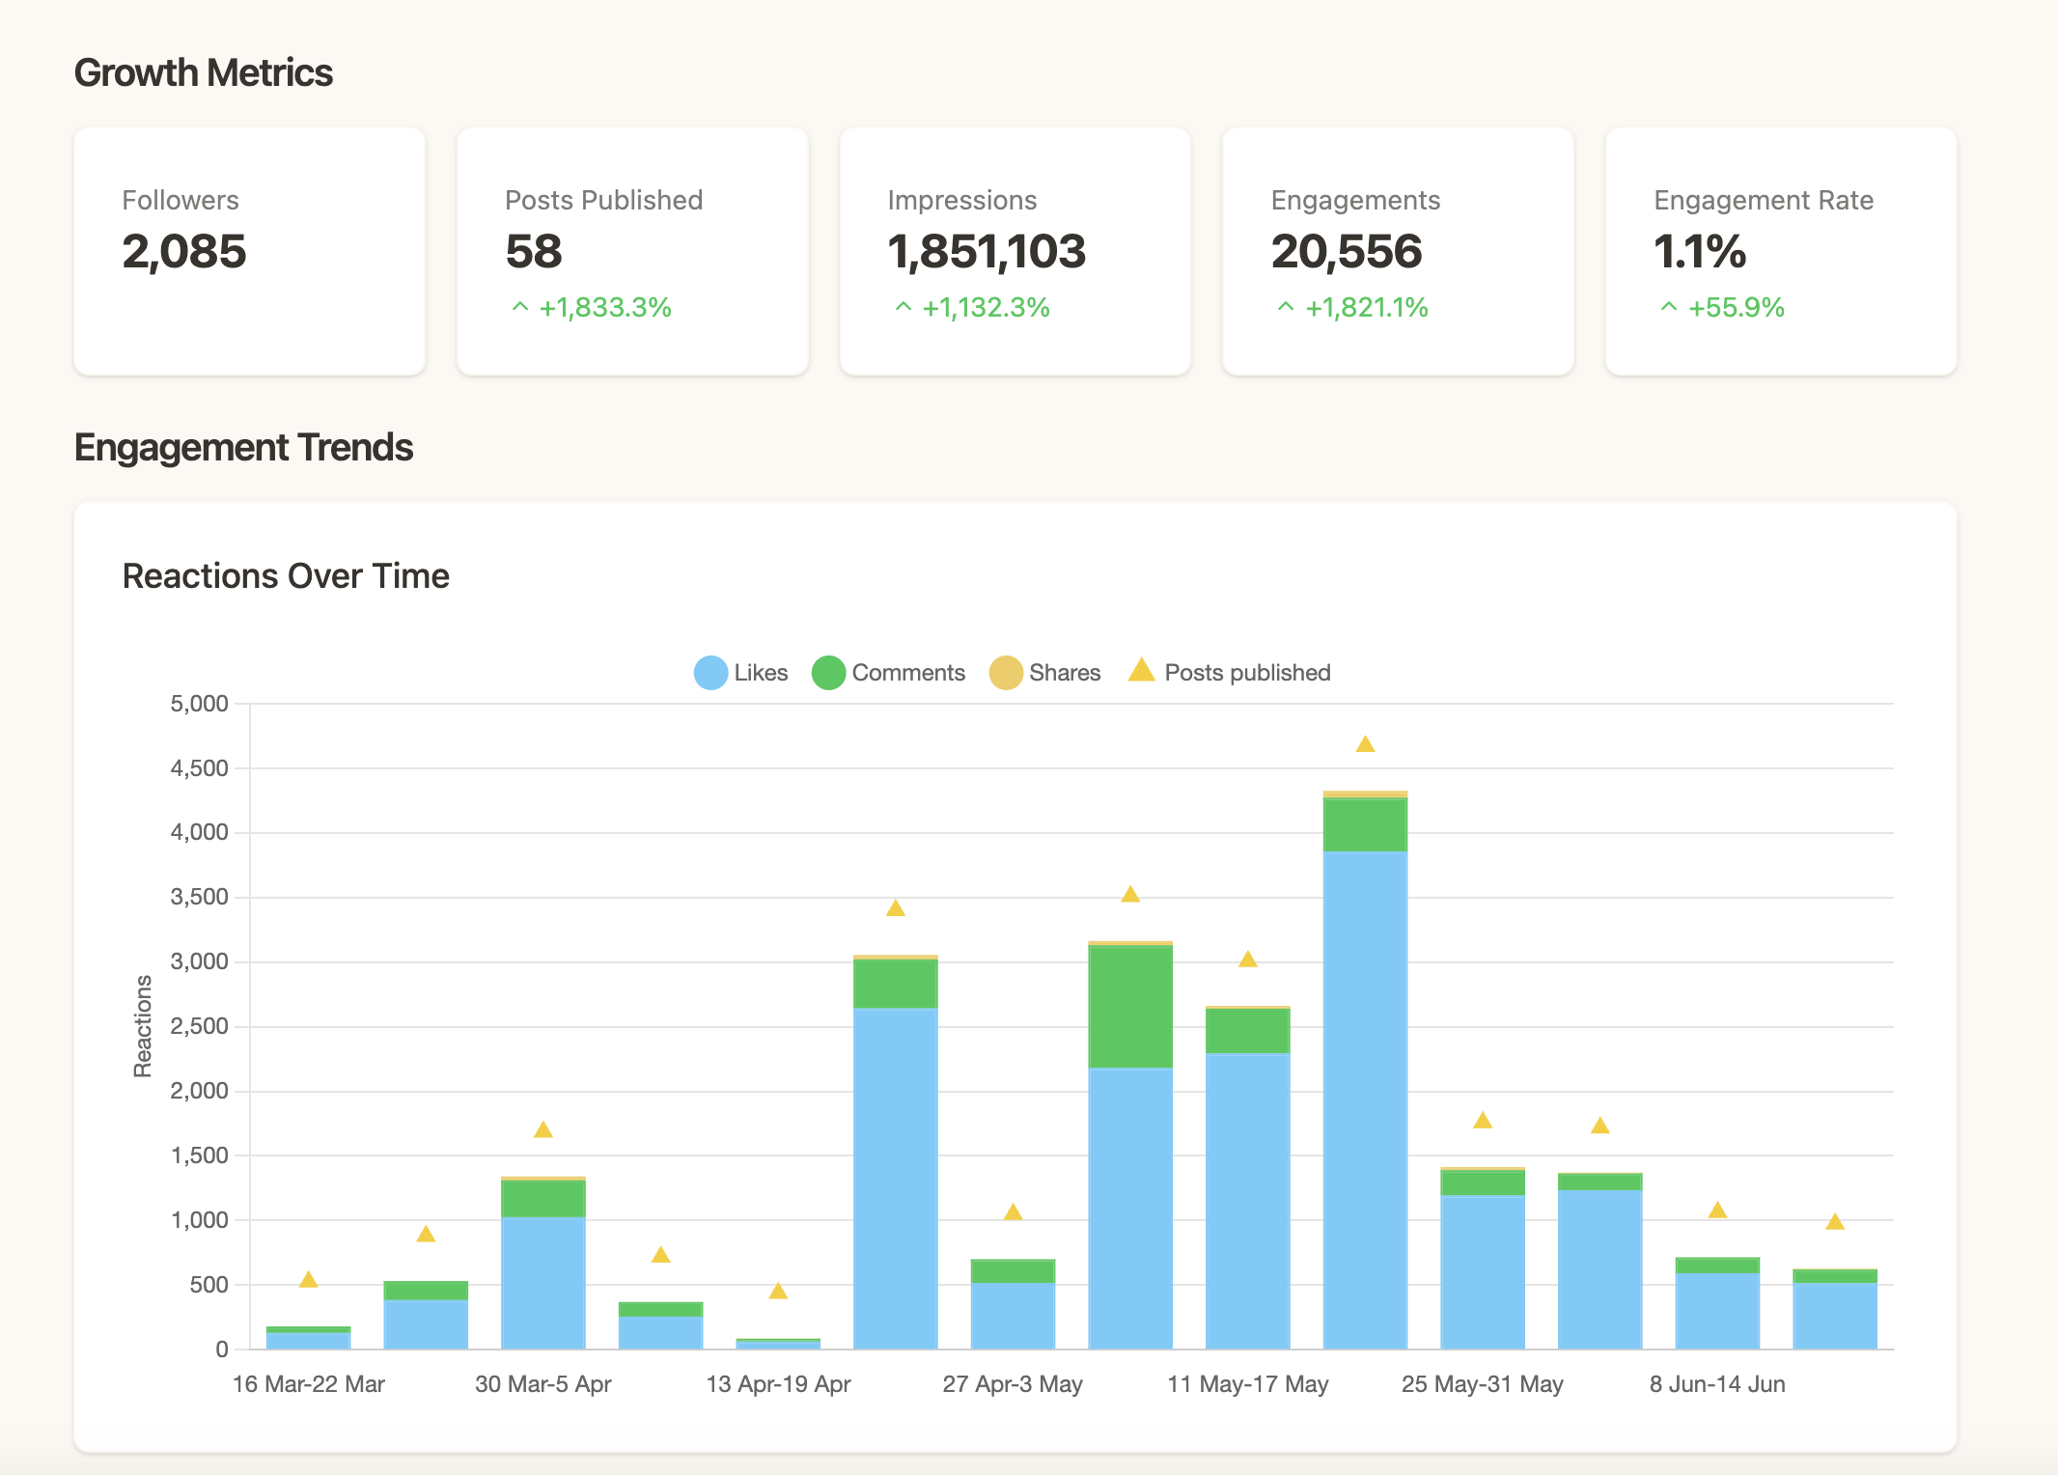Click the up-arrow icon beside +1,132.3%

904,307
